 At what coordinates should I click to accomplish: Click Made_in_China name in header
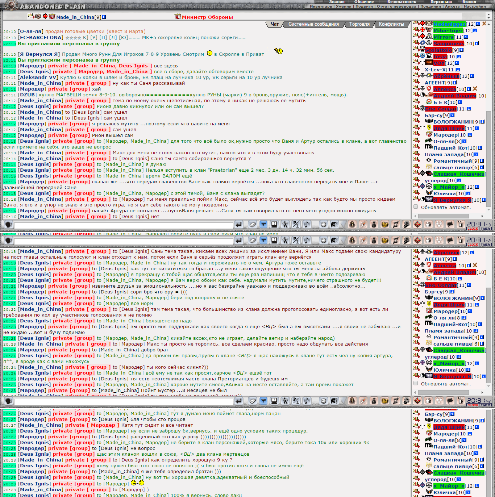click(x=75, y=17)
